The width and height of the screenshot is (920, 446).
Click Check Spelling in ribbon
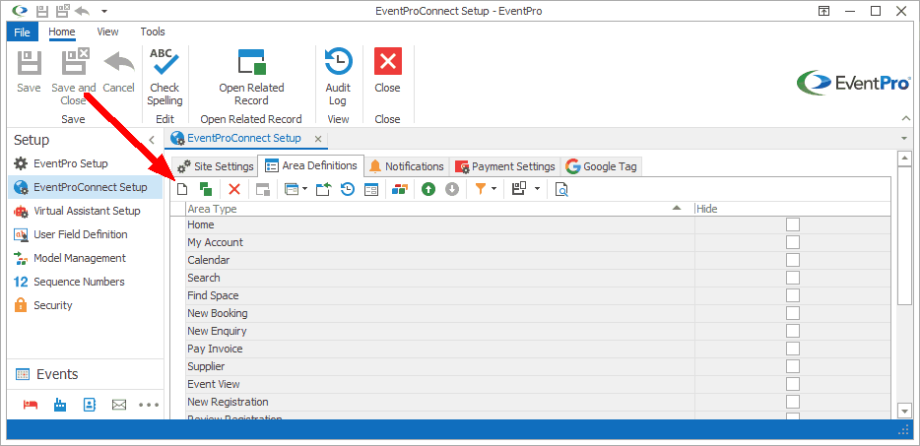(x=164, y=78)
